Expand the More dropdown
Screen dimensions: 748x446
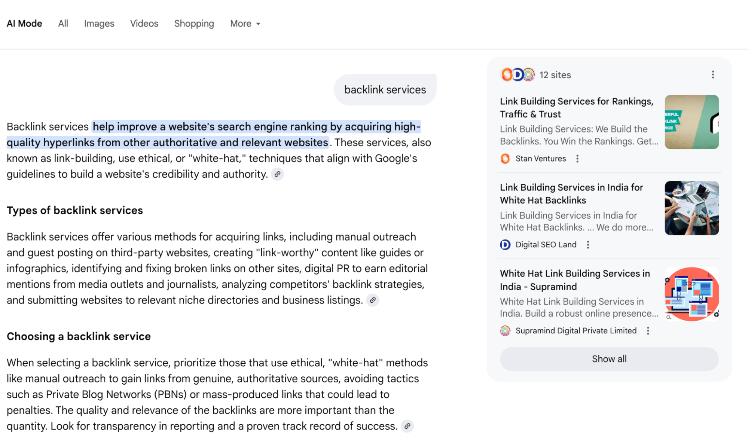click(245, 24)
